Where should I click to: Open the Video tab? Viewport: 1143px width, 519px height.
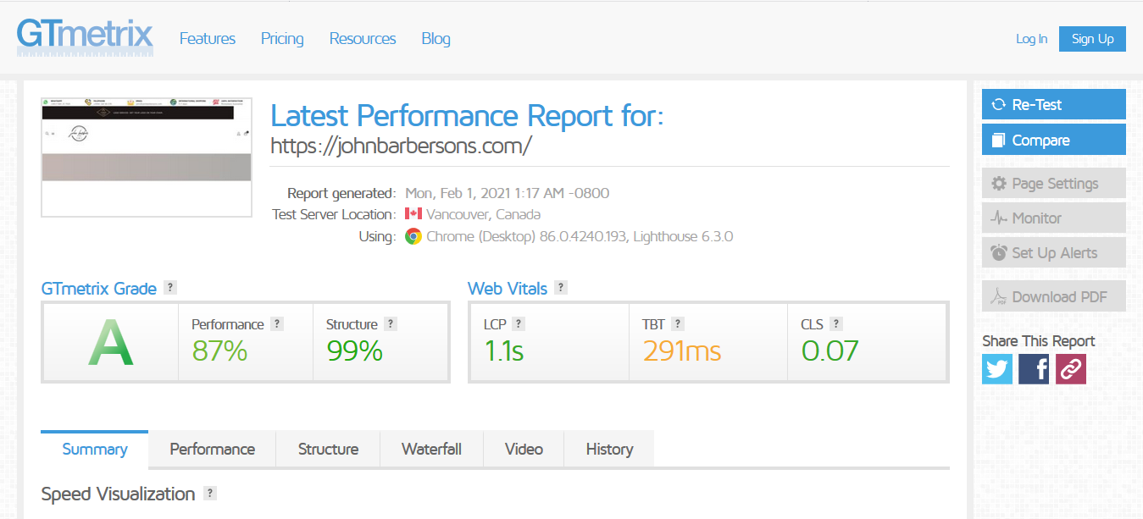524,449
